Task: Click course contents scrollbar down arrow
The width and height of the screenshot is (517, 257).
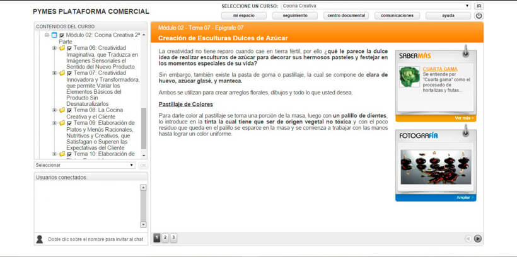Action: [144, 156]
